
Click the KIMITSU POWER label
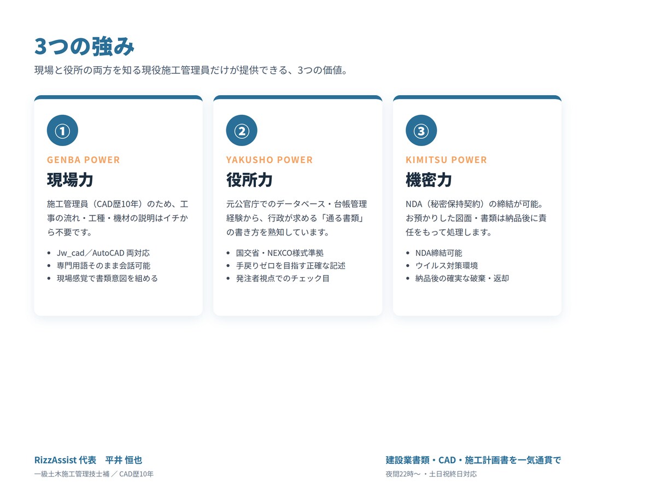446,160
